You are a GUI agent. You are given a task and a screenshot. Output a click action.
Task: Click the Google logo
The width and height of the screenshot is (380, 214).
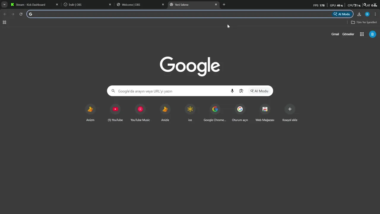pyautogui.click(x=190, y=66)
